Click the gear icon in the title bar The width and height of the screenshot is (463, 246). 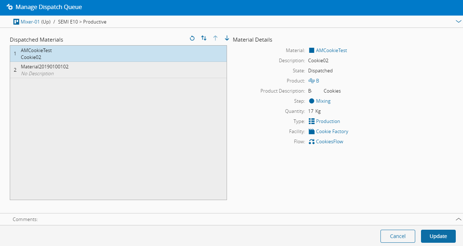click(10, 7)
